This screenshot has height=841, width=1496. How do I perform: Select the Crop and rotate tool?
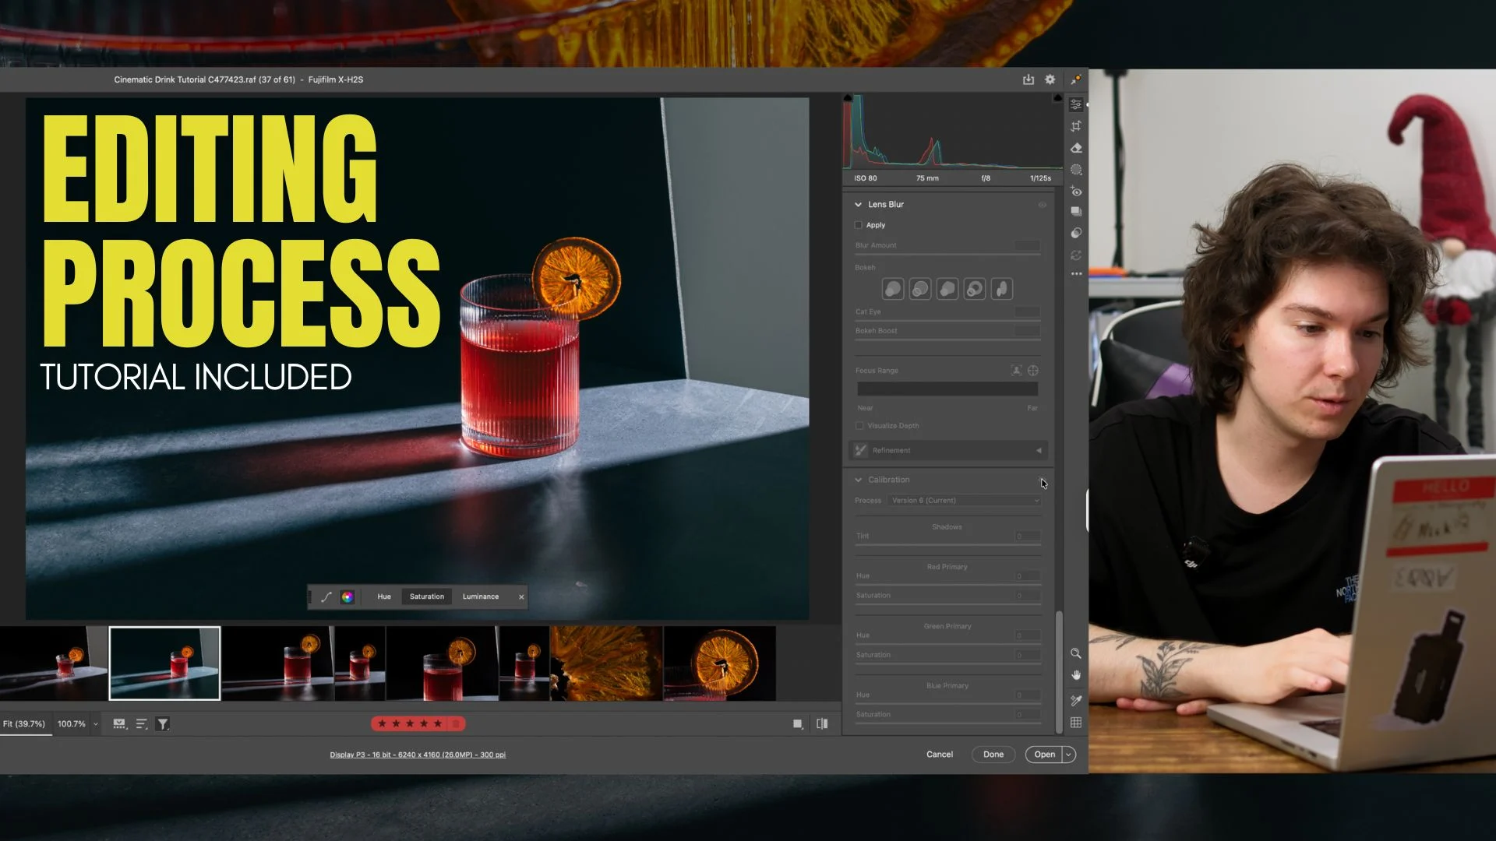pyautogui.click(x=1076, y=126)
